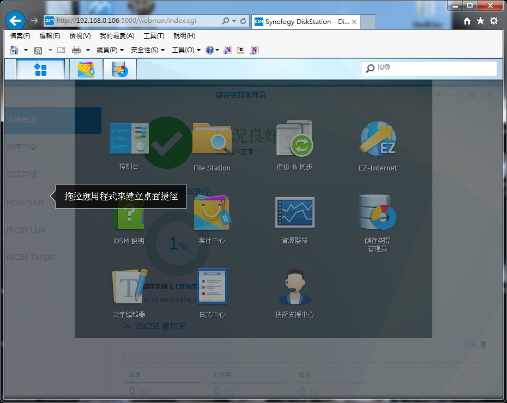Open the Print dropdown arrow

point(88,50)
